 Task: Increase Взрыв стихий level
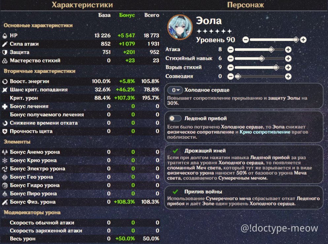[288, 68]
